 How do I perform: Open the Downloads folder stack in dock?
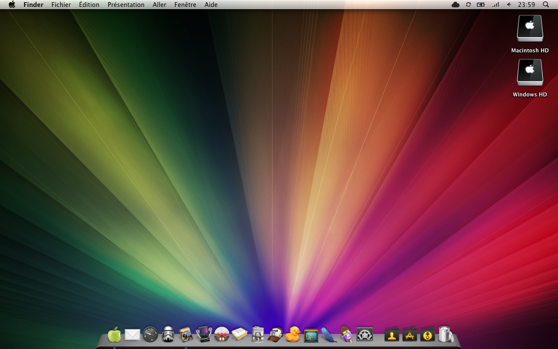click(x=428, y=335)
